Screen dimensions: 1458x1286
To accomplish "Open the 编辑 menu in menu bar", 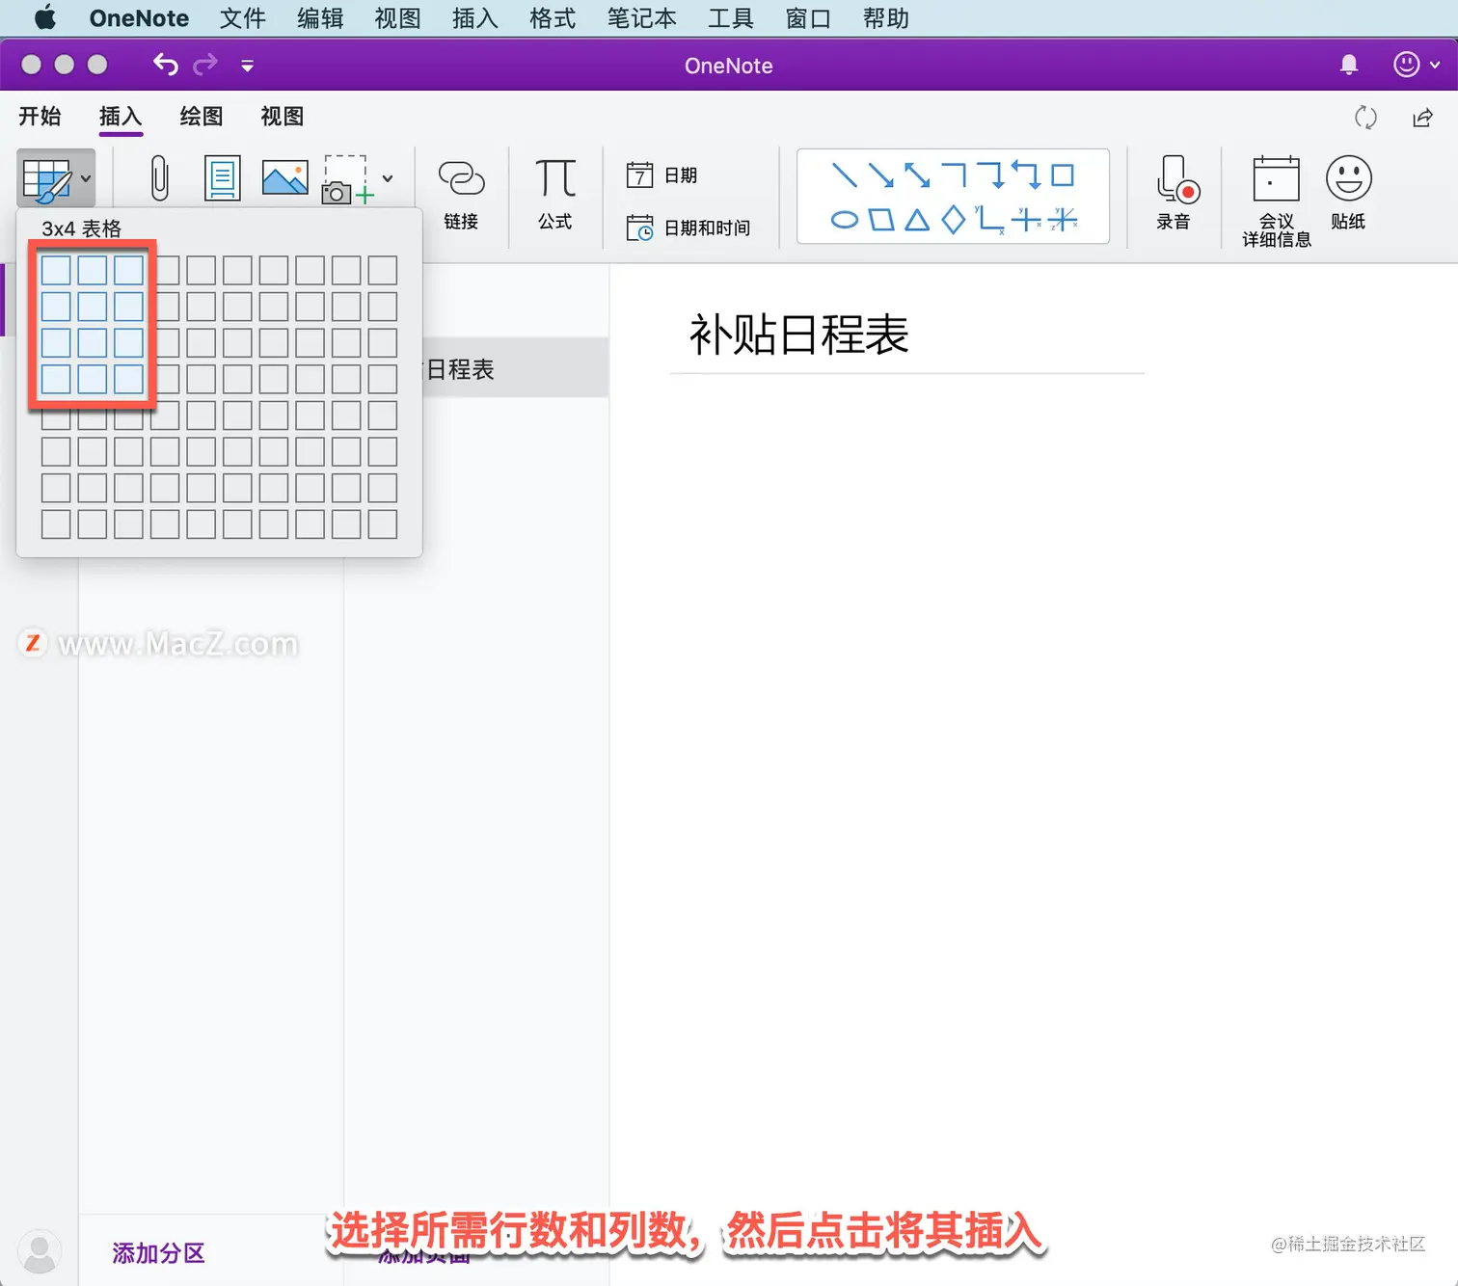I will [x=320, y=18].
